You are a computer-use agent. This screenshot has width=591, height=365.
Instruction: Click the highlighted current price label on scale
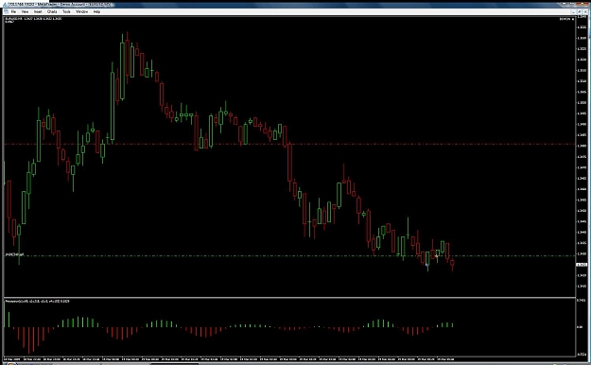pyautogui.click(x=582, y=265)
